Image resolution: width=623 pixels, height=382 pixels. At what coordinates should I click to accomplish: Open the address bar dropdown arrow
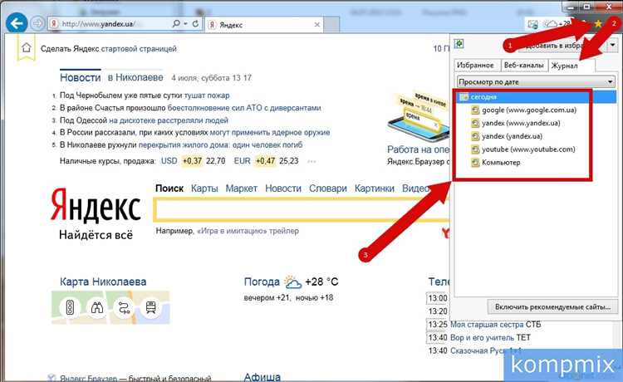tap(185, 24)
